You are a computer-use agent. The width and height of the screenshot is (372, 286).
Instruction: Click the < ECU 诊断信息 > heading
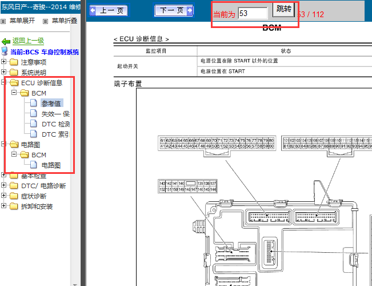point(141,39)
